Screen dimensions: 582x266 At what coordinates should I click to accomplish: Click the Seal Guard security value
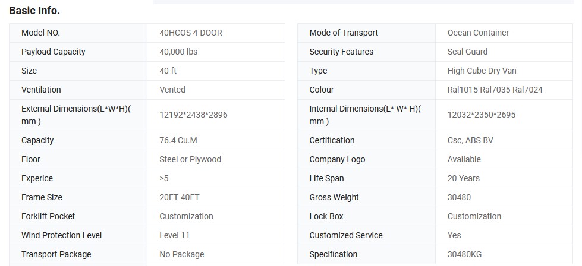tap(467, 52)
